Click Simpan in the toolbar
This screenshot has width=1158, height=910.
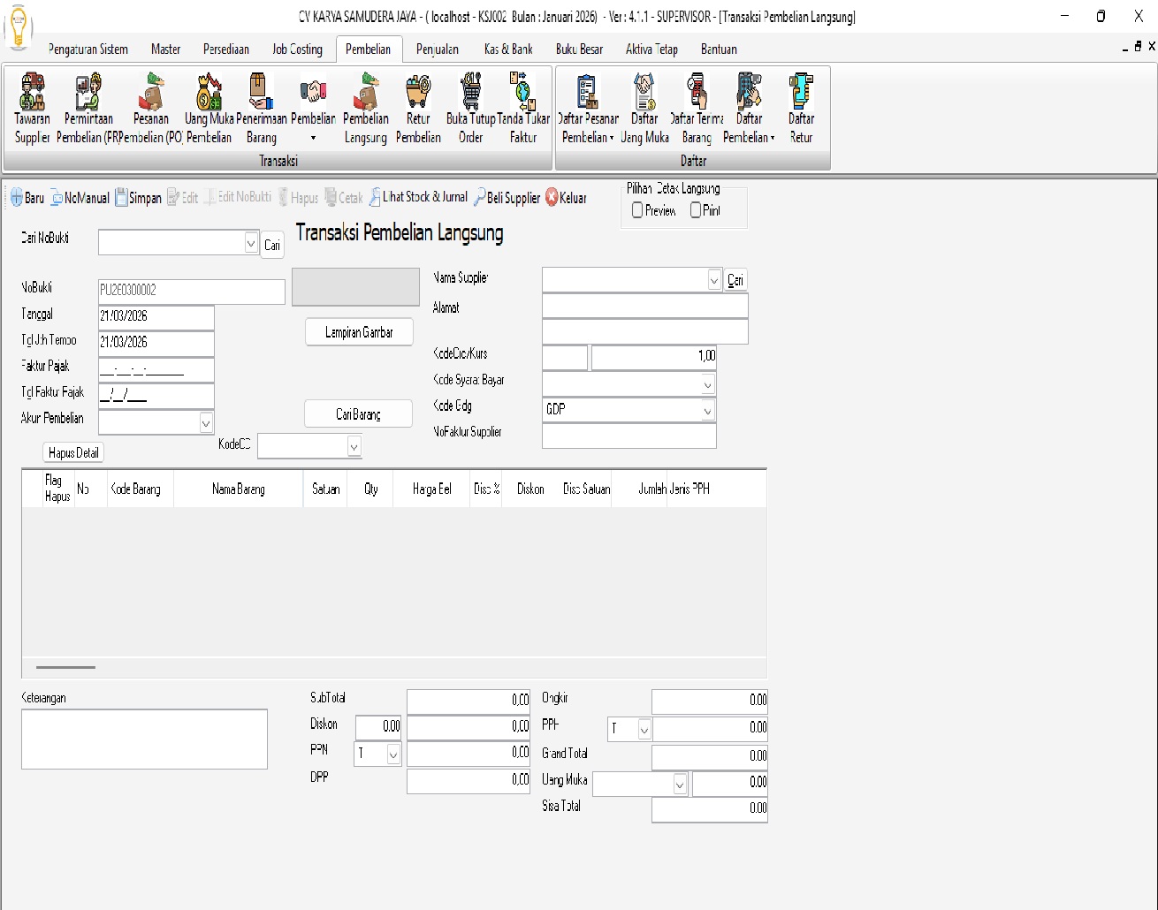pos(138,198)
